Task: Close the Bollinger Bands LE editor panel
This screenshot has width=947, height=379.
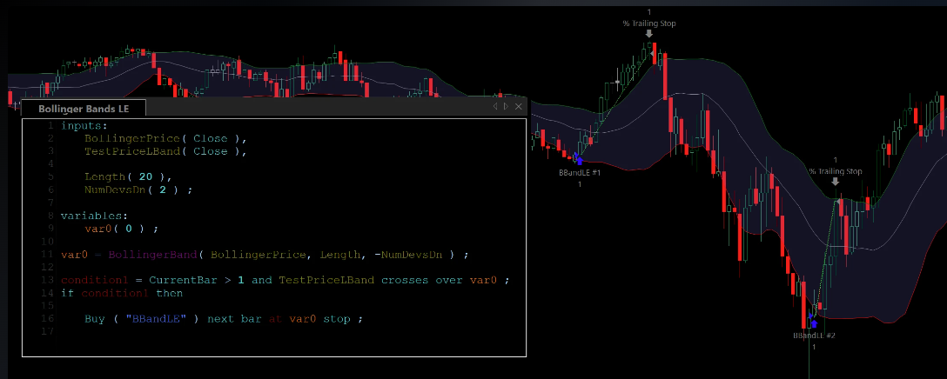Action: (x=518, y=106)
